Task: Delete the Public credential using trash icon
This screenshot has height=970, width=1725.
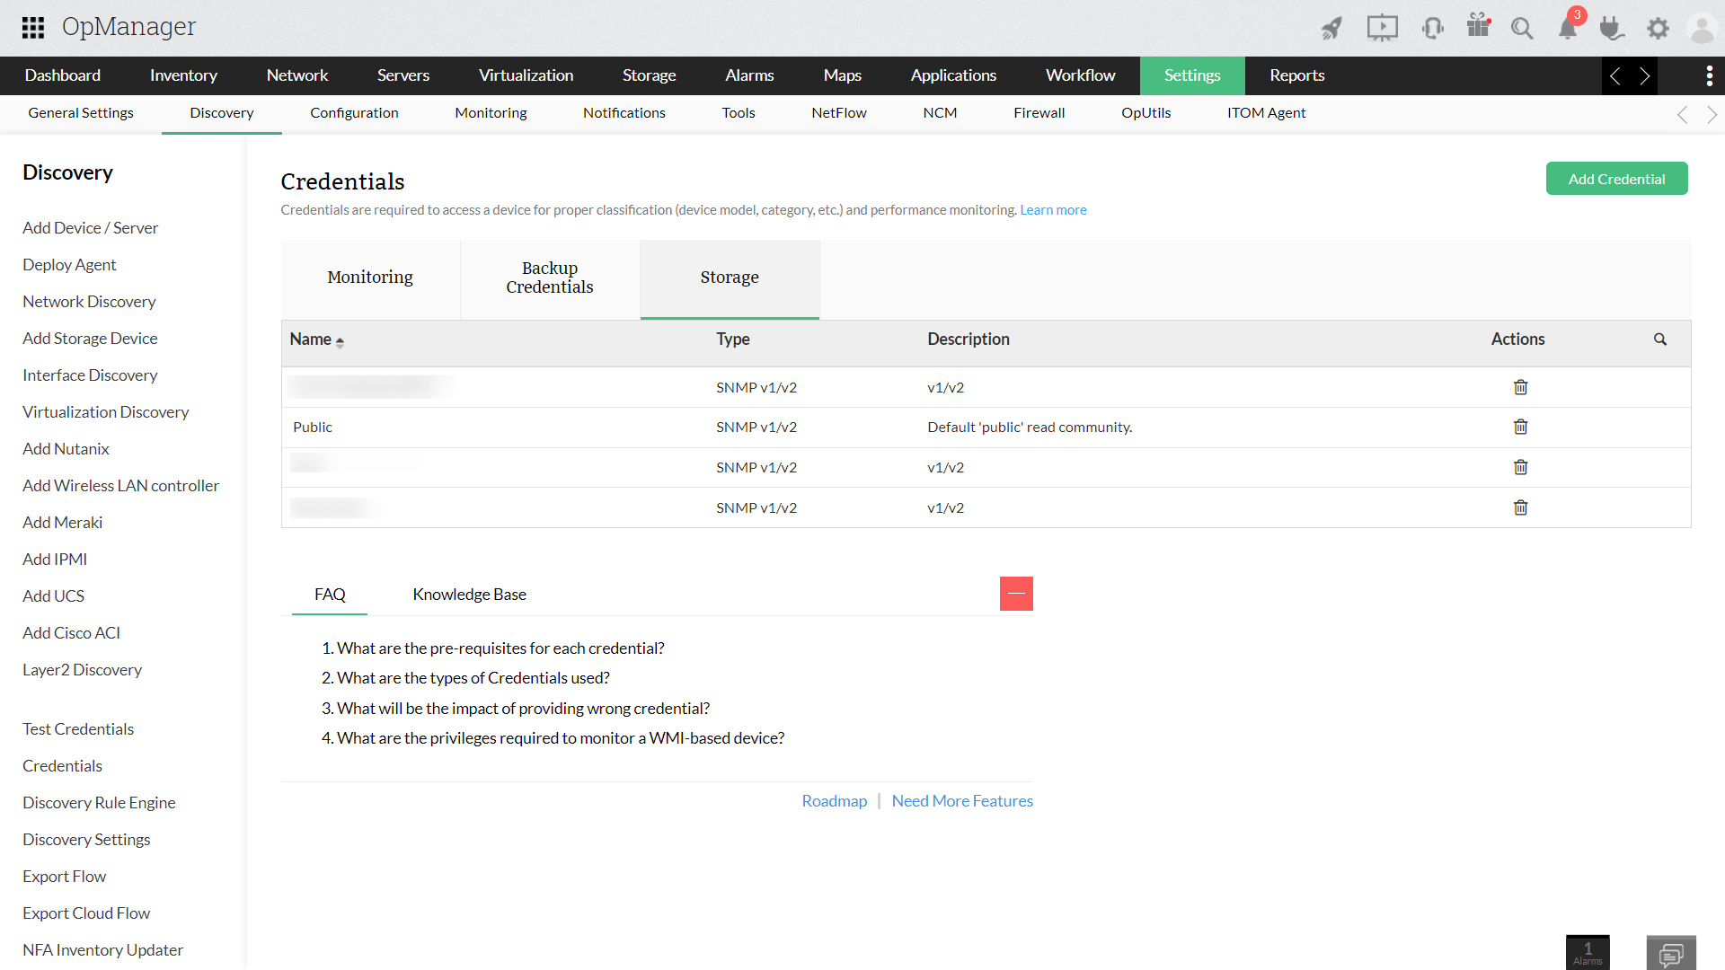Action: tap(1520, 427)
